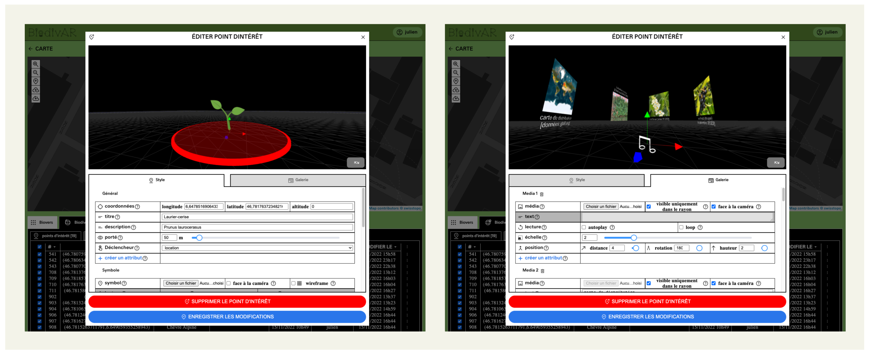Open the Déclencheur location dropdown
The width and height of the screenshot is (870, 356).
257,248
